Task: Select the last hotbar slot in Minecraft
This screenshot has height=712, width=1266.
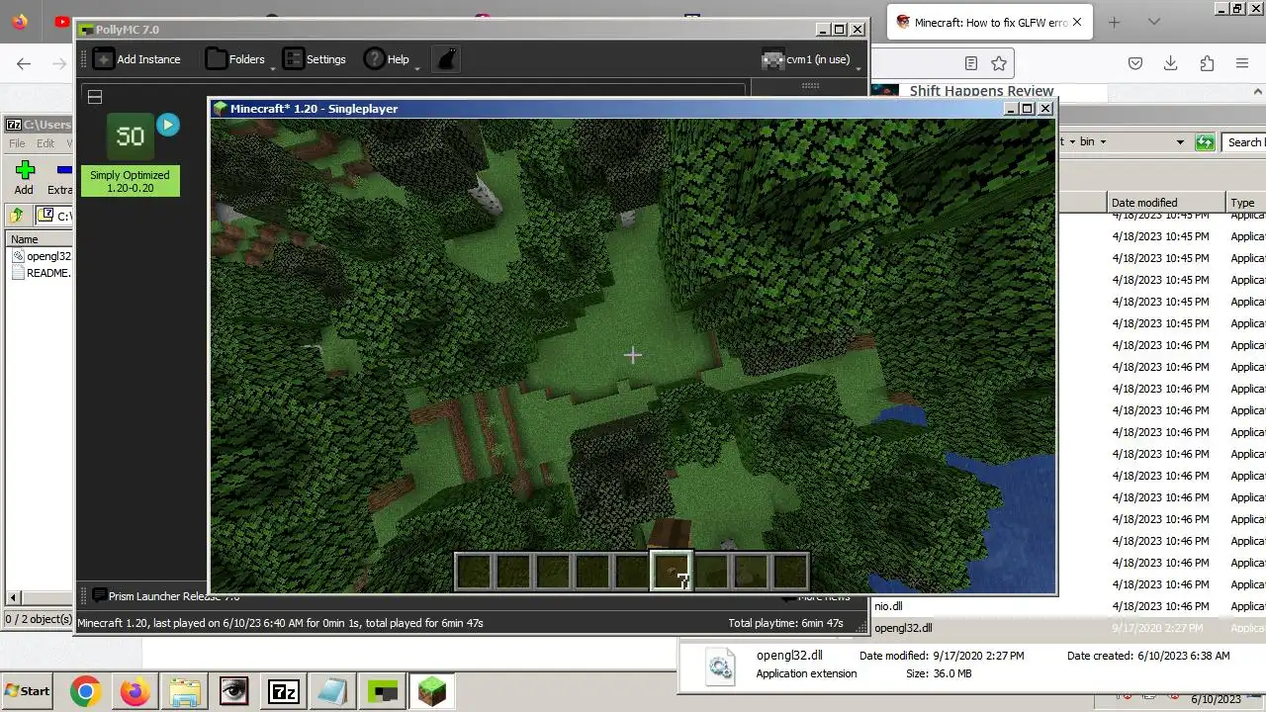Action: tap(789, 572)
